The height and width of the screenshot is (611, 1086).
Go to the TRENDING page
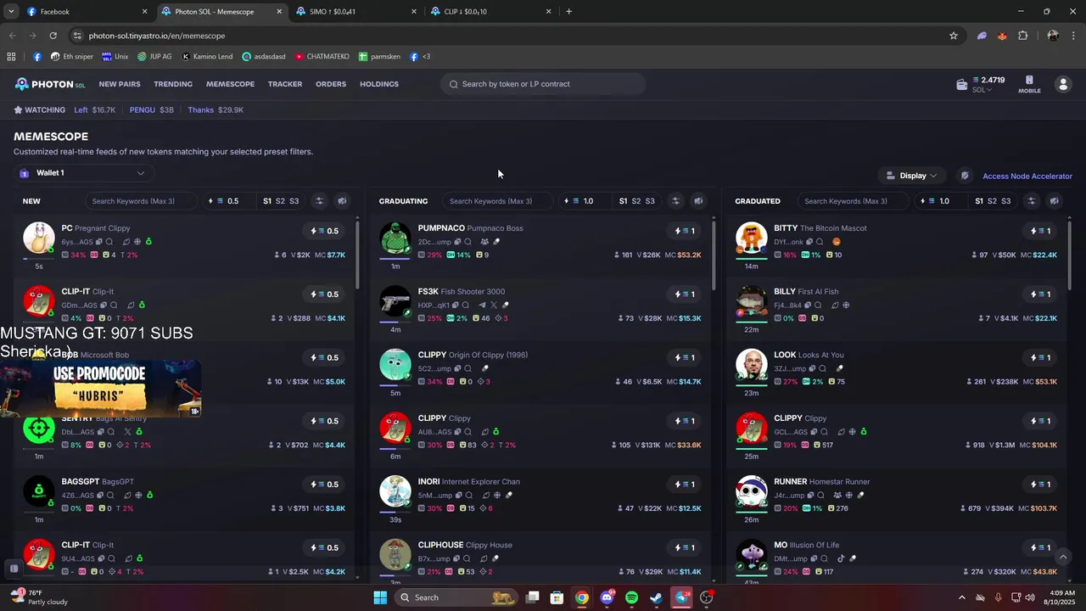[173, 84]
